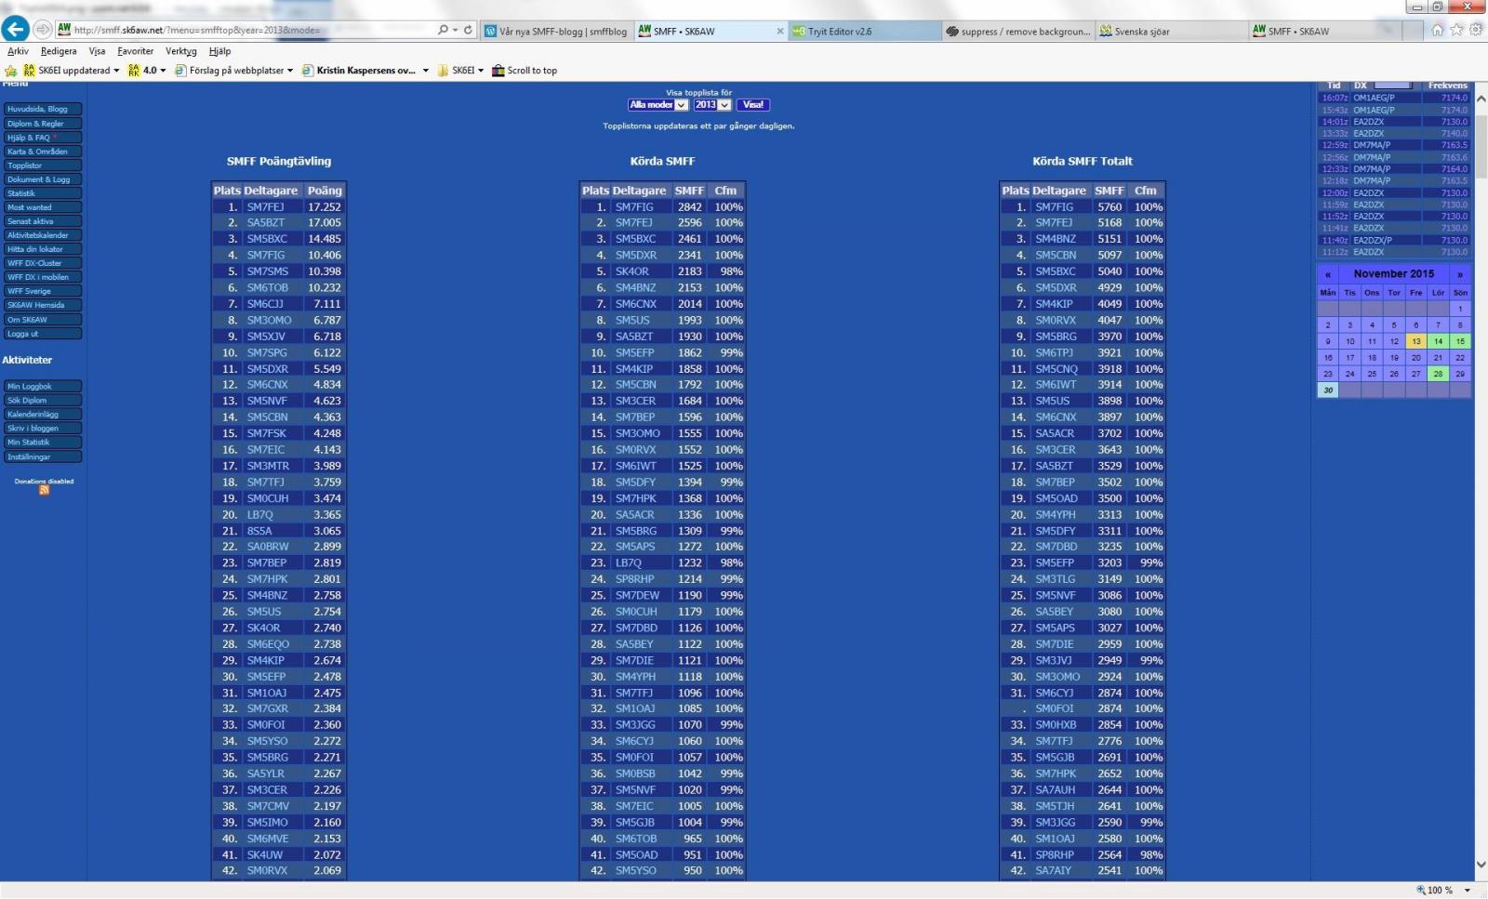This screenshot has width=1488, height=899.
Task: Open WFF DX-Cluster sidebar link
Action: 43,263
